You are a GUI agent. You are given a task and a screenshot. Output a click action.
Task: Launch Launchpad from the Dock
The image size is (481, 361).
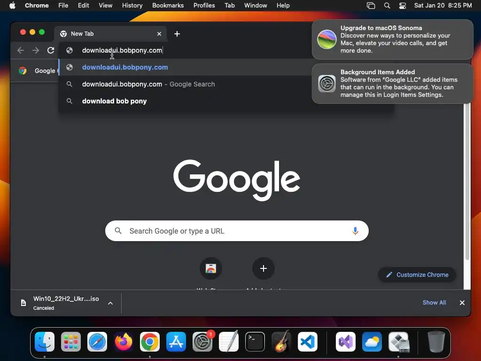click(71, 342)
